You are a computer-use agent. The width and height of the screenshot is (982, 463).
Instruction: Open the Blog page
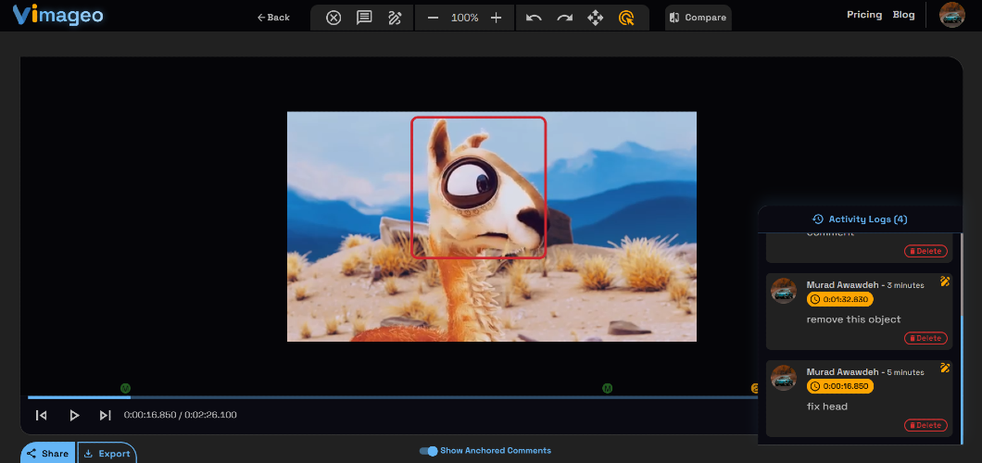(x=903, y=15)
